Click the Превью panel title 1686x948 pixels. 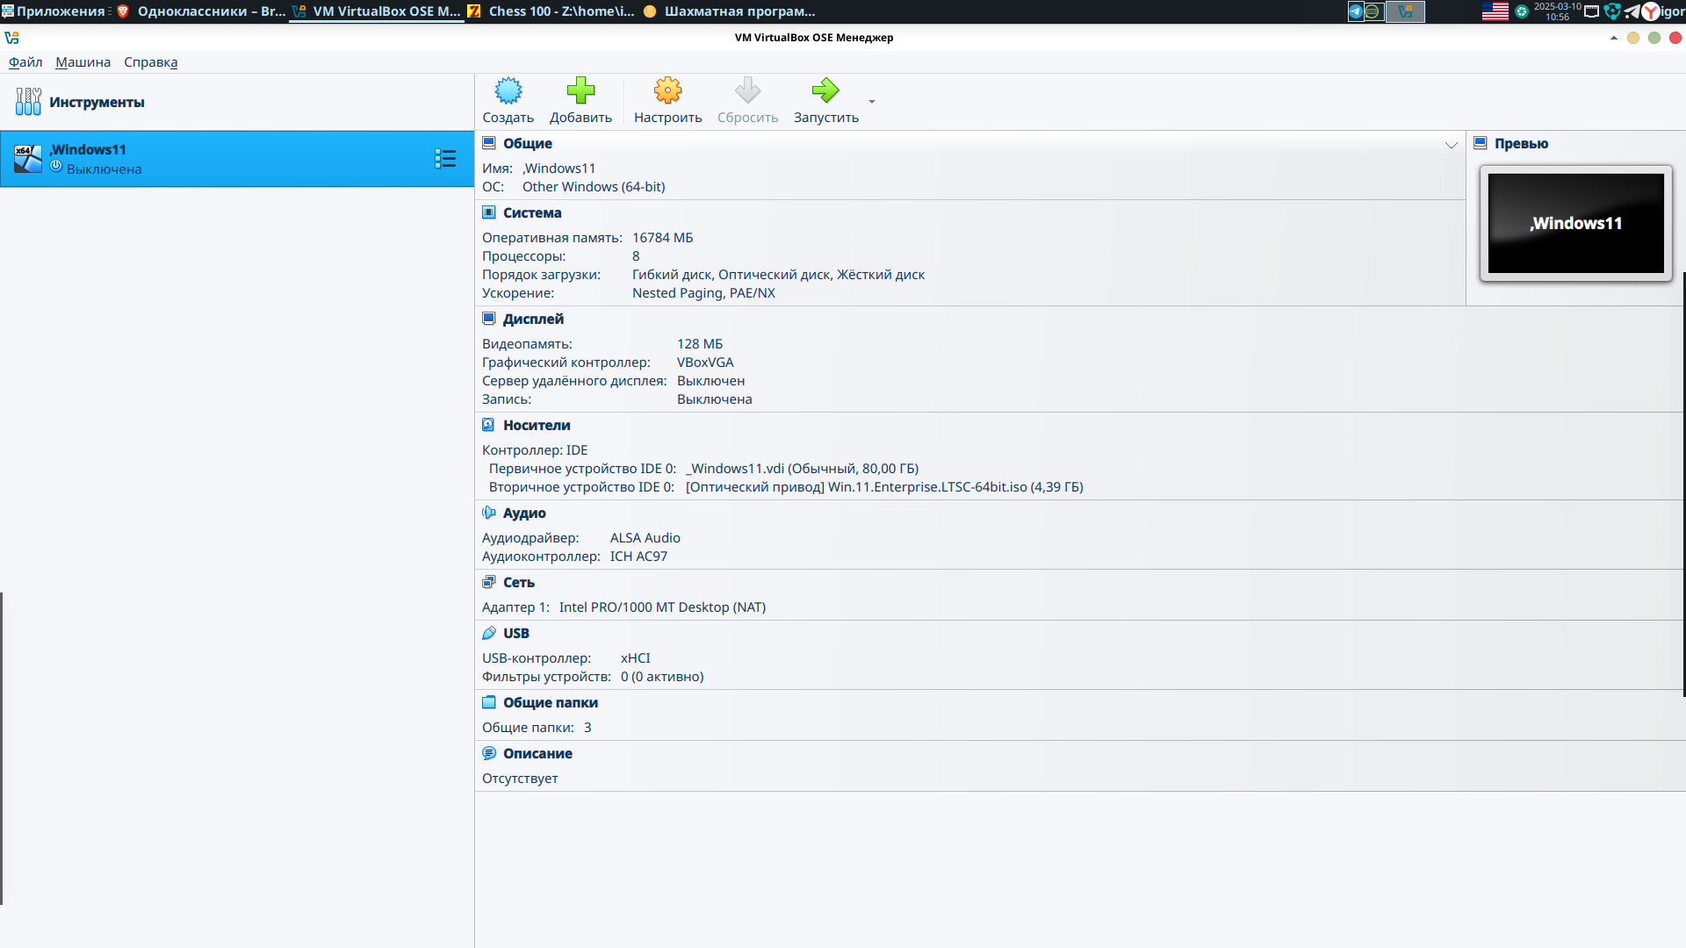[x=1521, y=143]
